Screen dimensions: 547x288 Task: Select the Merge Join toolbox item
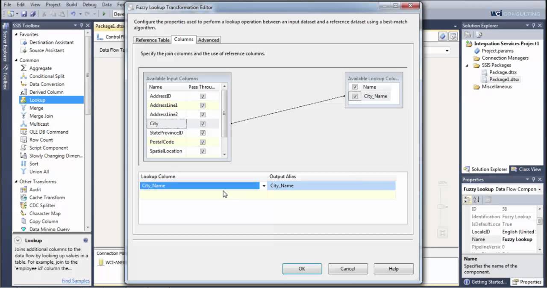(41, 116)
